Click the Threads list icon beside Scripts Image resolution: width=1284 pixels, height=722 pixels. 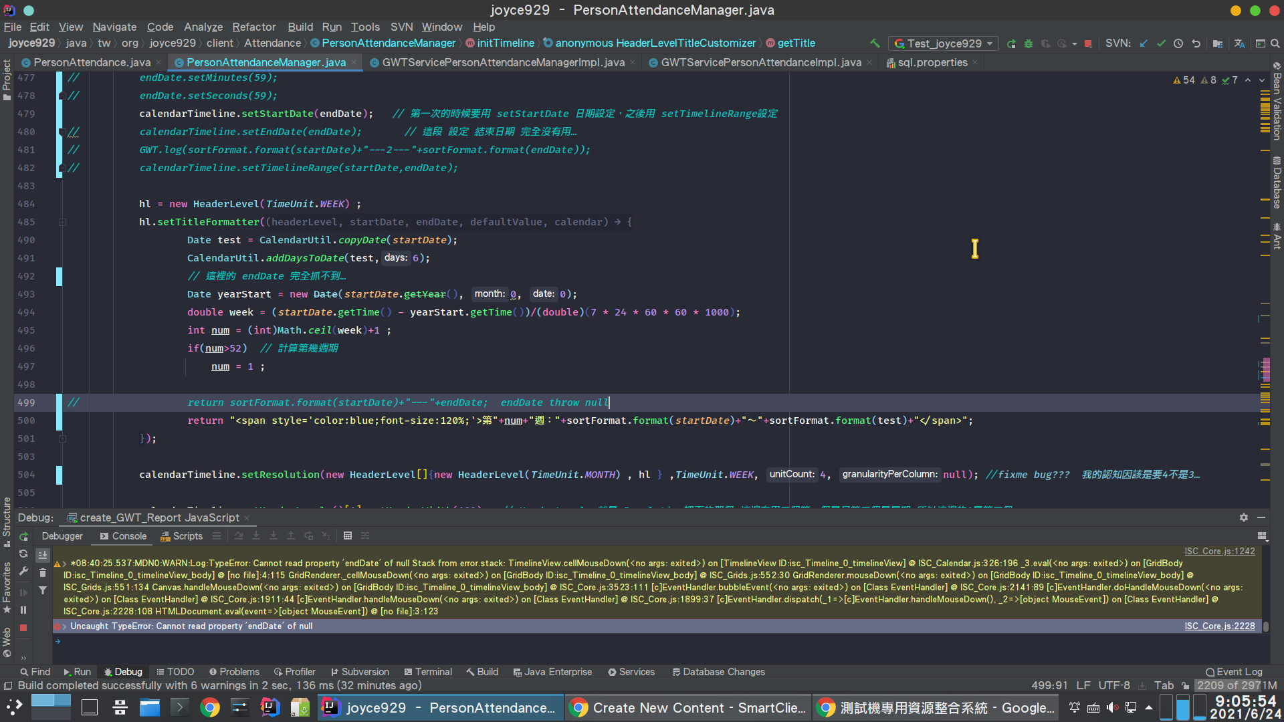(217, 536)
